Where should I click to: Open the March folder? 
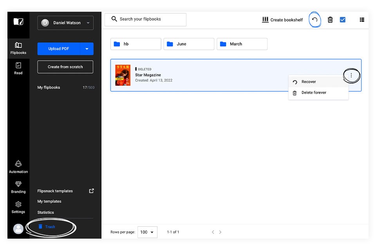pyautogui.click(x=242, y=44)
